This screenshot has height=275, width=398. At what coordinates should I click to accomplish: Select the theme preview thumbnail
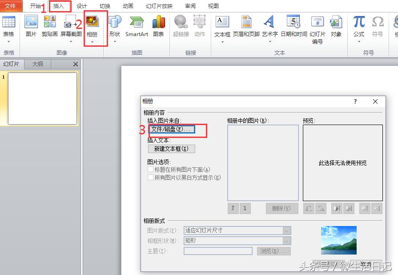point(338,240)
